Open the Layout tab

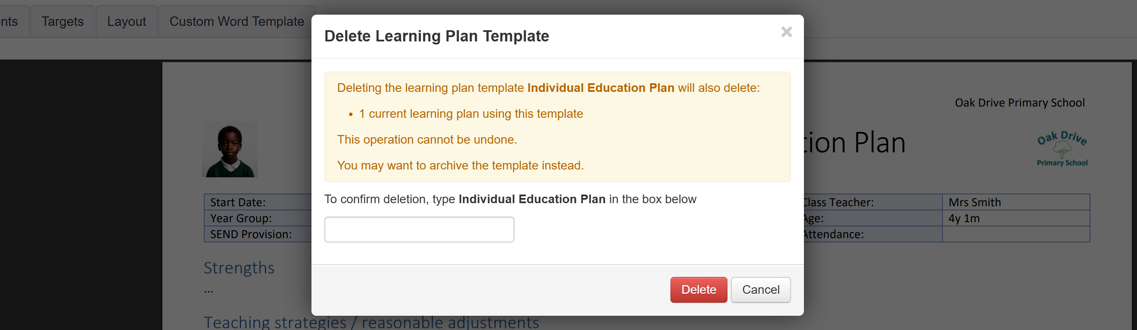[126, 21]
